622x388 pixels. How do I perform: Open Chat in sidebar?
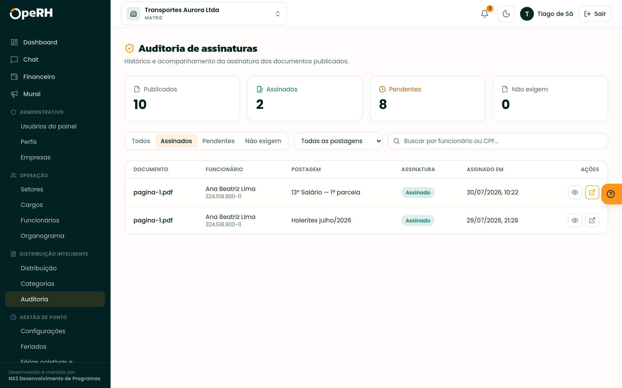click(55, 59)
